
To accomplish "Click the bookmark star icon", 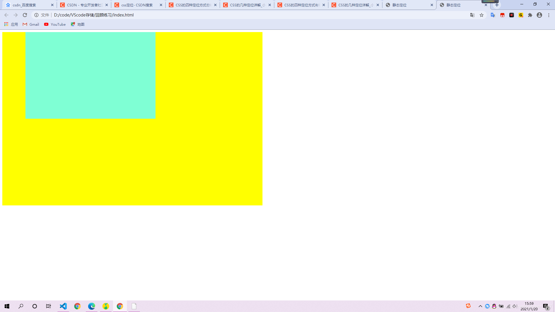I will [482, 15].
